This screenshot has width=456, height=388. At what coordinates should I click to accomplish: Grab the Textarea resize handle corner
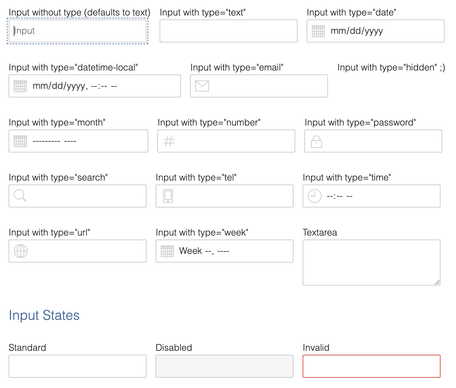437,282
